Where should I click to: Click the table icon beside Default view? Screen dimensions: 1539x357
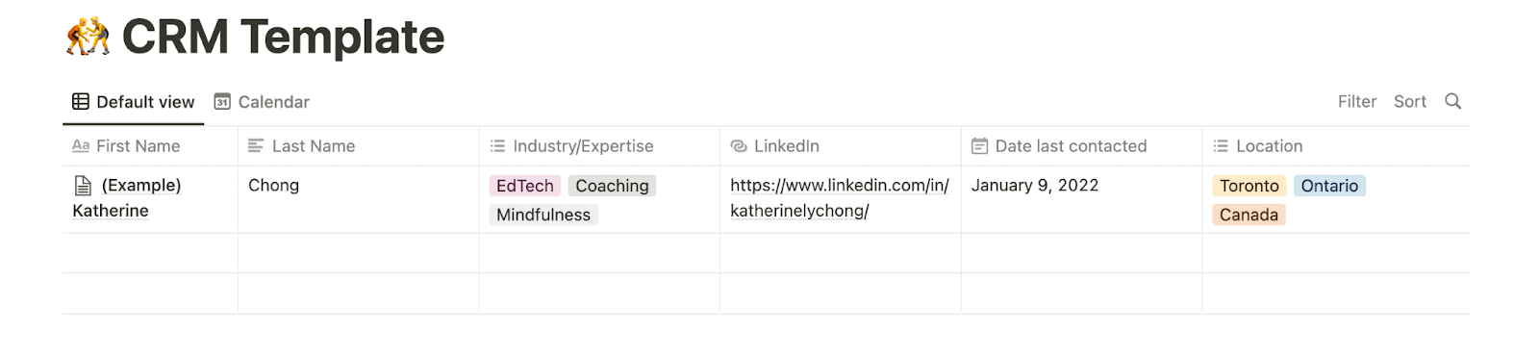coord(81,101)
